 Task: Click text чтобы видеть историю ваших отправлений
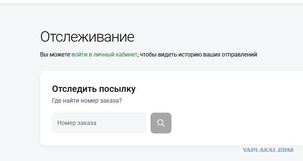(x=198, y=55)
